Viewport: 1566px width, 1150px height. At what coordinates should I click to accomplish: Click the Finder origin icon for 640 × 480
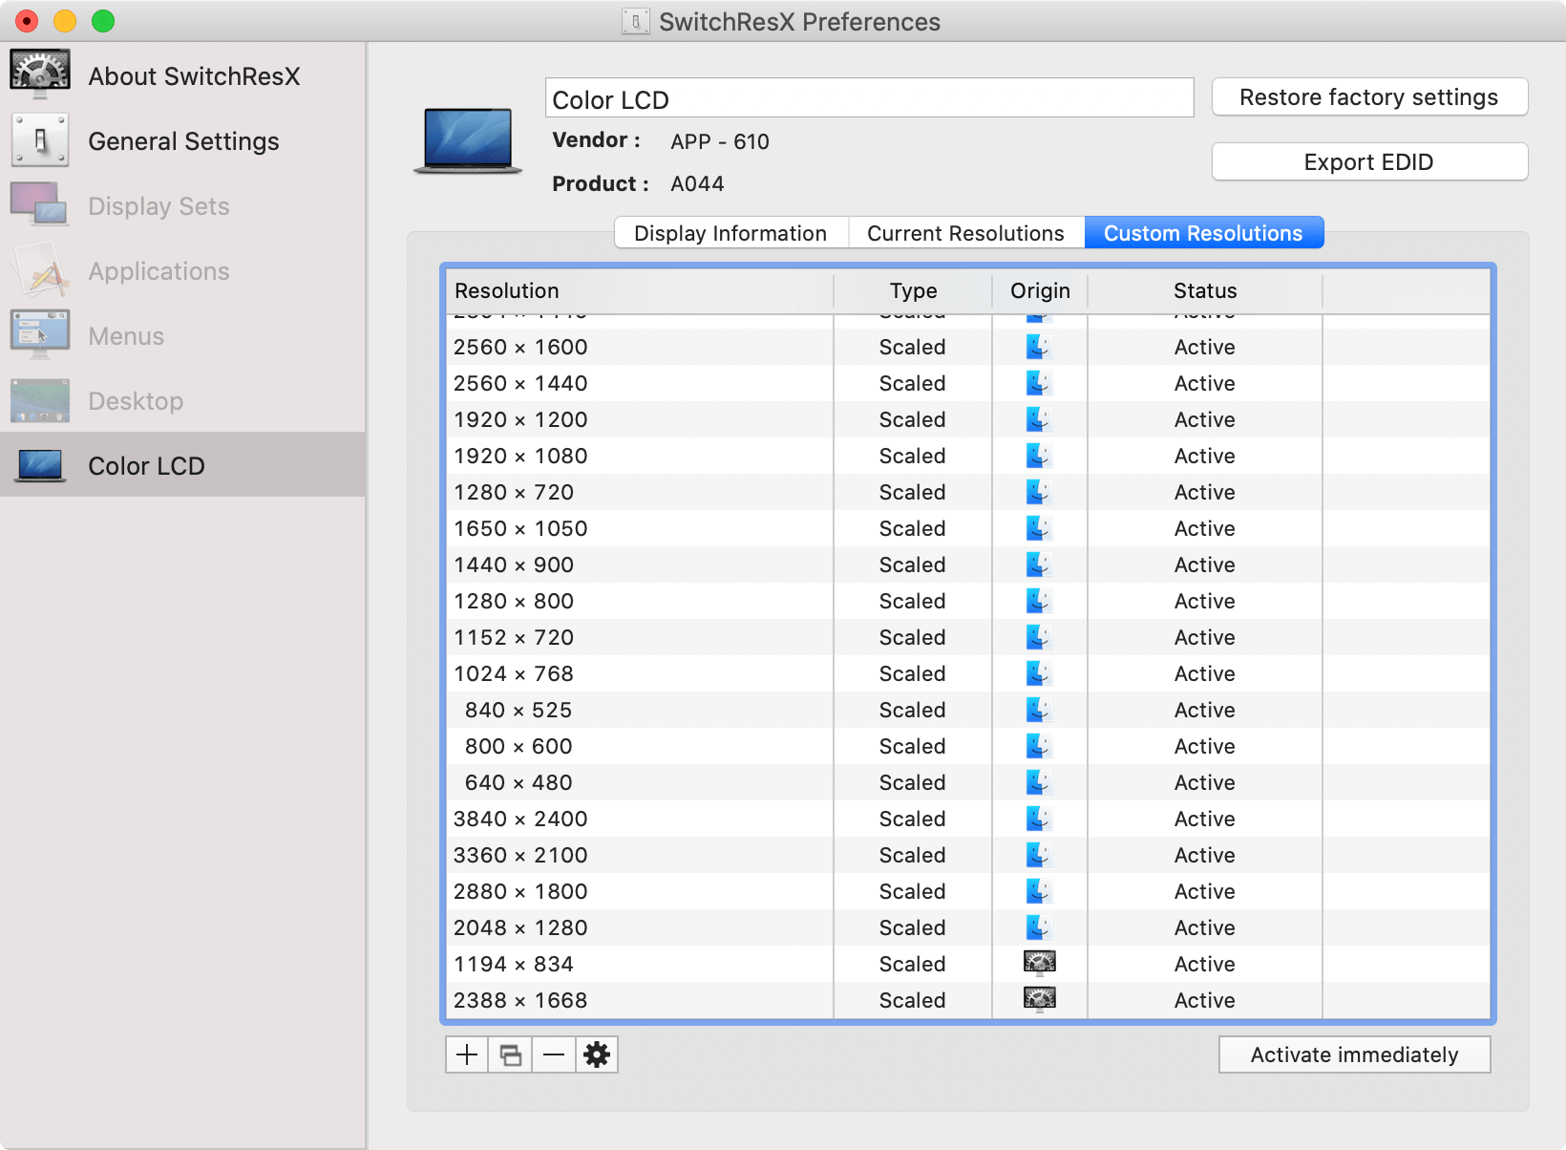pyautogui.click(x=1039, y=782)
